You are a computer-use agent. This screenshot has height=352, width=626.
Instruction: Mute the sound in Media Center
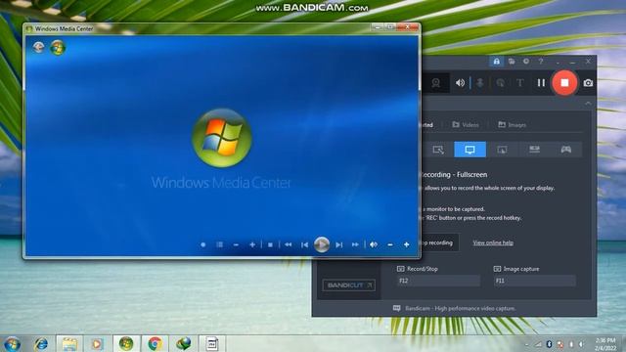coord(374,244)
